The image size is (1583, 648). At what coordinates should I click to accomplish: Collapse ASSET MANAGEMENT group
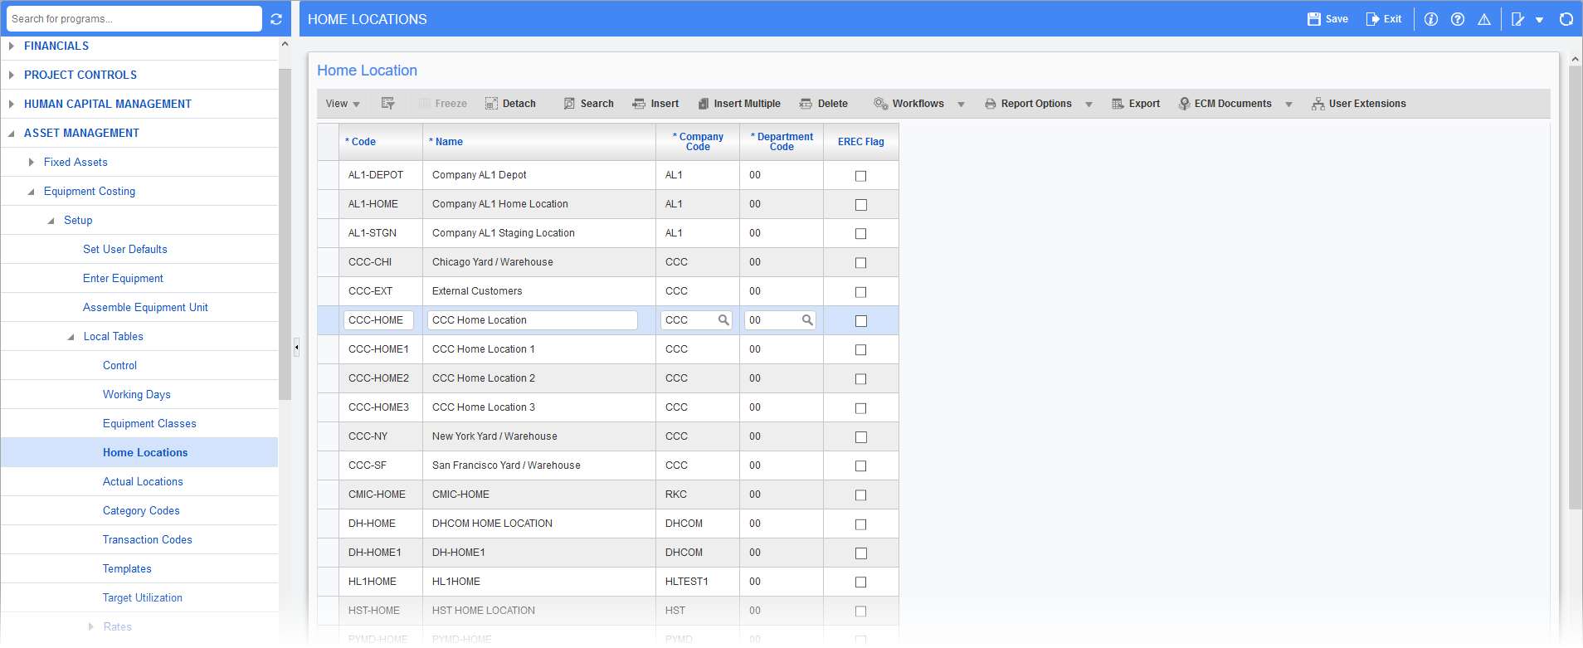(12, 134)
